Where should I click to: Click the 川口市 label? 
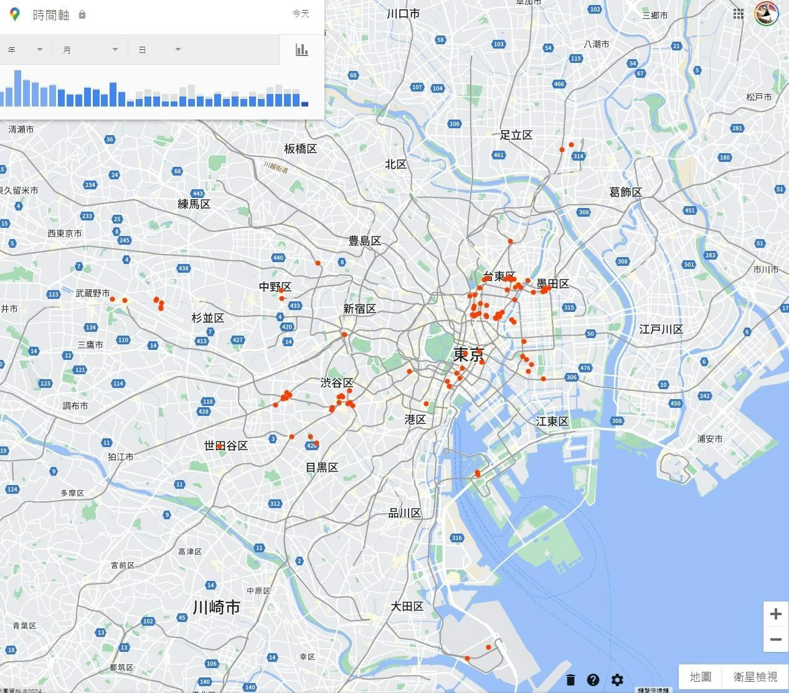point(404,14)
